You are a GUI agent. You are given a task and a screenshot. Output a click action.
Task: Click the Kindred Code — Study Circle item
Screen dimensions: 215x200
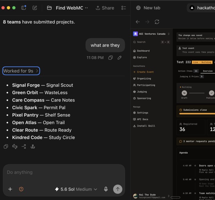tap(43, 137)
